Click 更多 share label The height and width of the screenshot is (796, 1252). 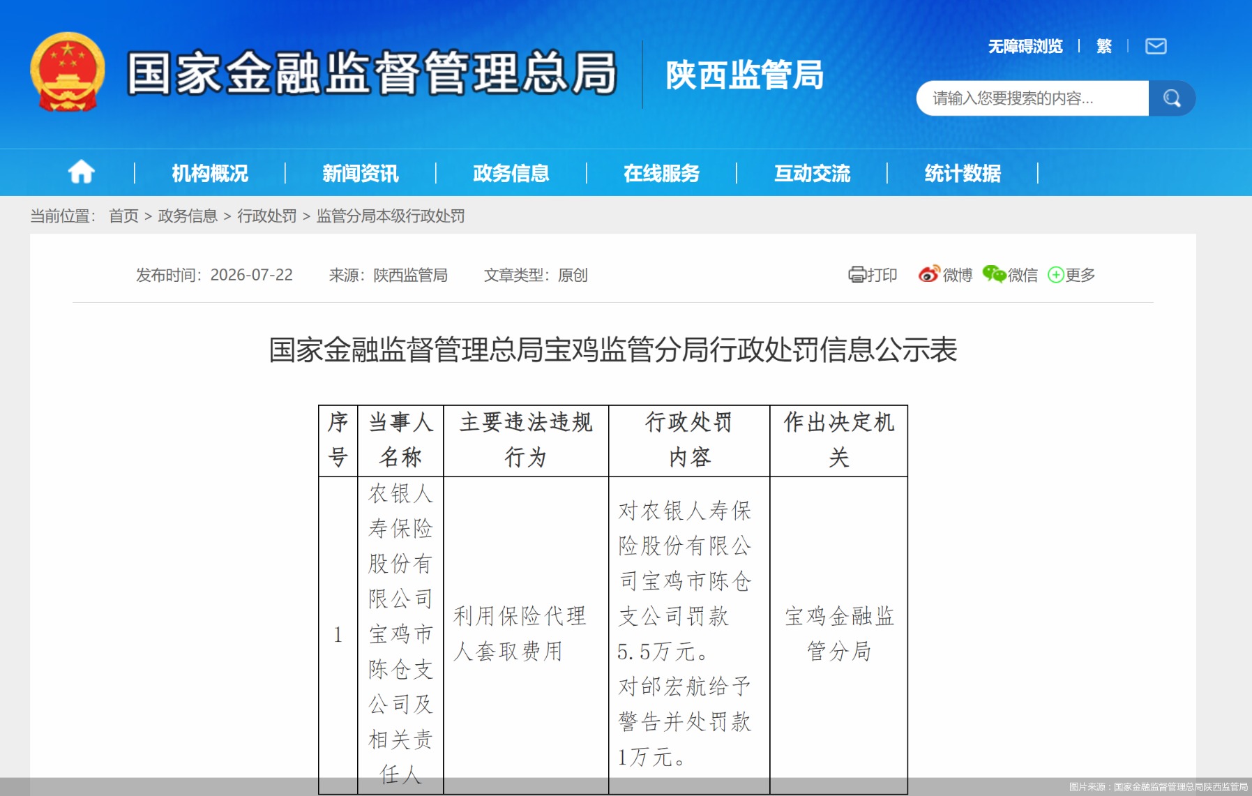click(x=1080, y=275)
